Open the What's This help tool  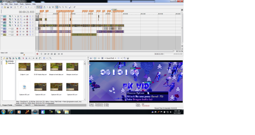click(x=74, y=7)
